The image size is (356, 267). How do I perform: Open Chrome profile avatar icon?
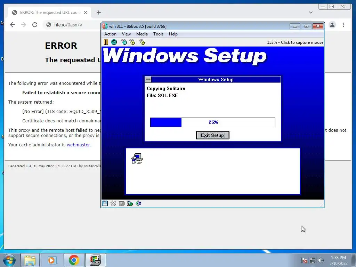[332, 25]
